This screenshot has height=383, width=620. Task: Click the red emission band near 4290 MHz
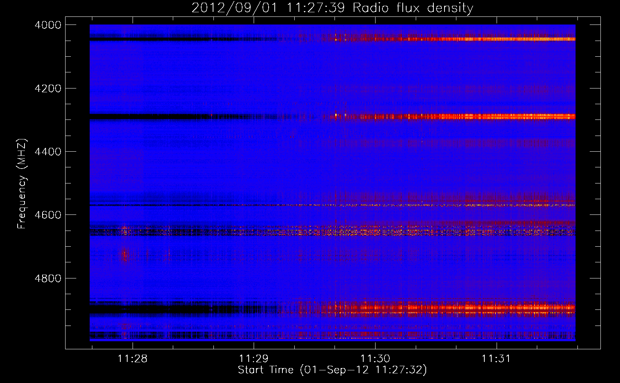452,116
